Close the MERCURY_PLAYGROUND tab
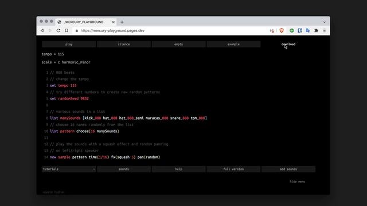The width and height of the screenshot is (367, 206). point(114,22)
